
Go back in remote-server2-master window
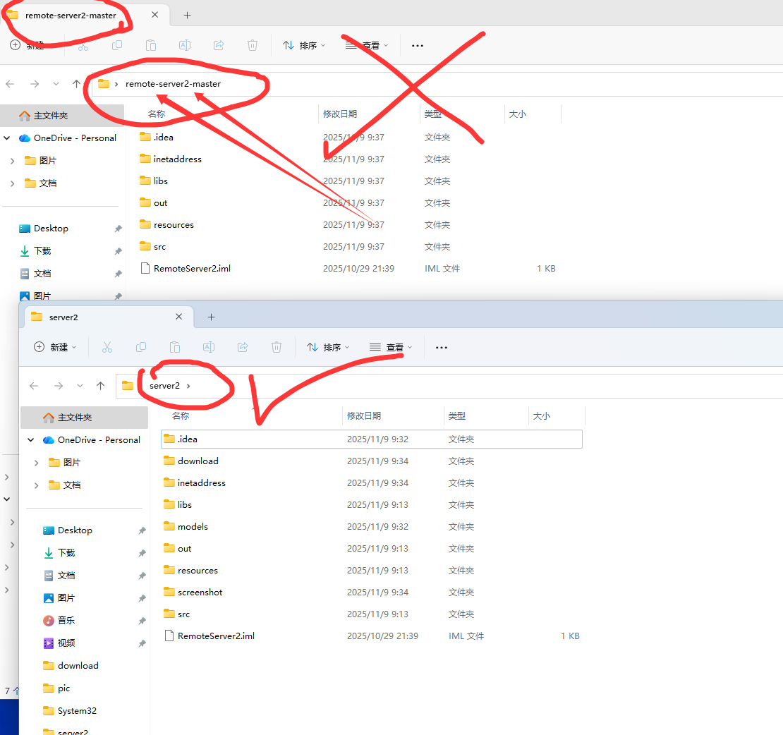click(x=10, y=84)
